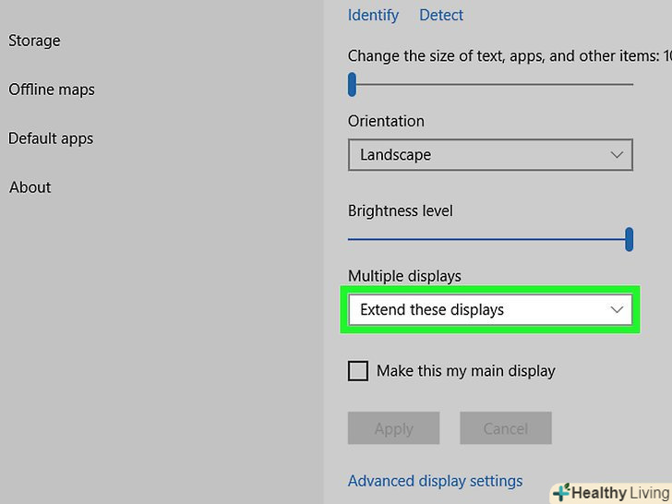Select Default apps in sidebar
The width and height of the screenshot is (672, 504).
point(51,138)
